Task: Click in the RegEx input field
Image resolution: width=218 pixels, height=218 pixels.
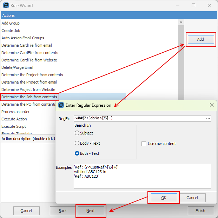Action: pyautogui.click(x=140, y=118)
